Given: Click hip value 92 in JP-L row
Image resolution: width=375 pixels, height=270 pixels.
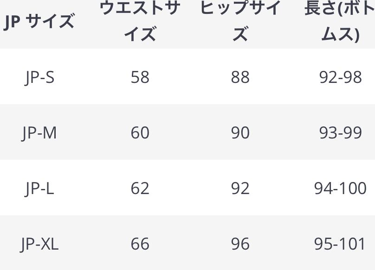Looking at the screenshot, I should click(x=240, y=188).
